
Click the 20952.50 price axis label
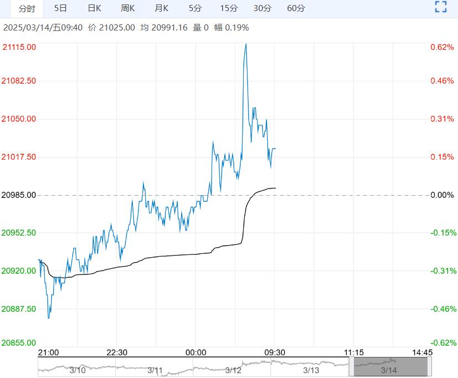click(x=19, y=233)
